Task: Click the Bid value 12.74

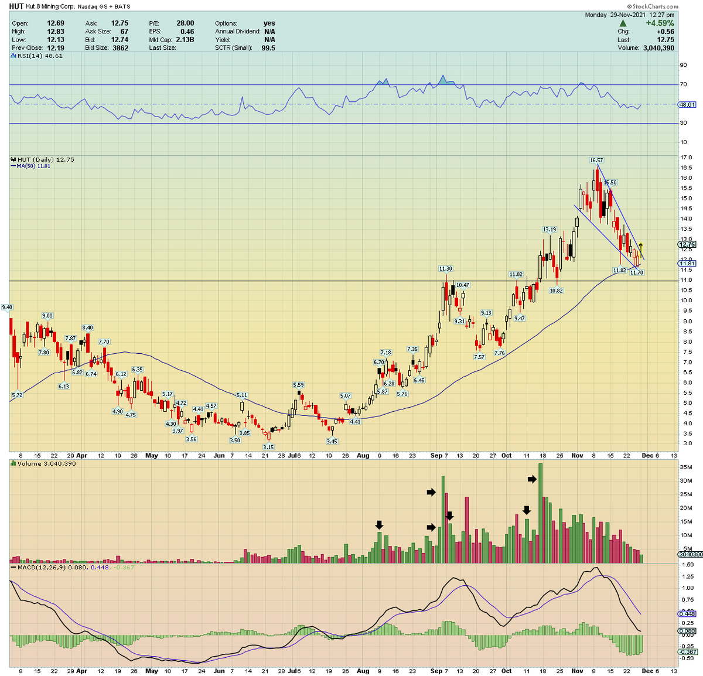Action: [x=120, y=40]
